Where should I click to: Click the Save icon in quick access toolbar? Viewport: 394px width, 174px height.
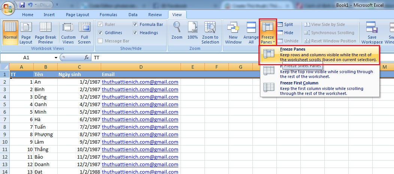click(x=22, y=5)
